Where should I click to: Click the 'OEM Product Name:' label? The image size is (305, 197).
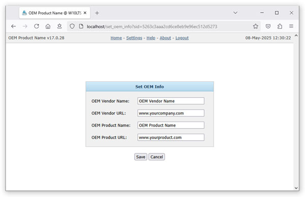(111, 125)
